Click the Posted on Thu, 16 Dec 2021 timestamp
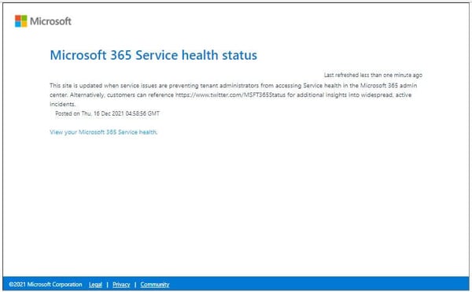The image size is (472, 292). click(108, 113)
